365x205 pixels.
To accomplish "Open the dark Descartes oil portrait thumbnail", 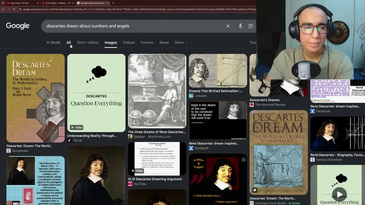I will (x=96, y=176).
